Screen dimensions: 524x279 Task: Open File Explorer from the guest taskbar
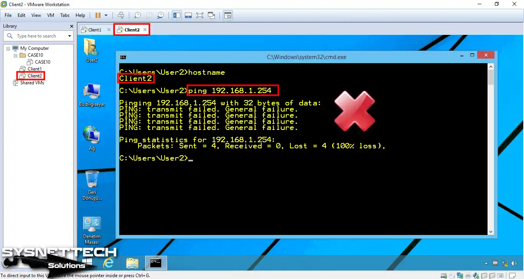click(x=132, y=263)
